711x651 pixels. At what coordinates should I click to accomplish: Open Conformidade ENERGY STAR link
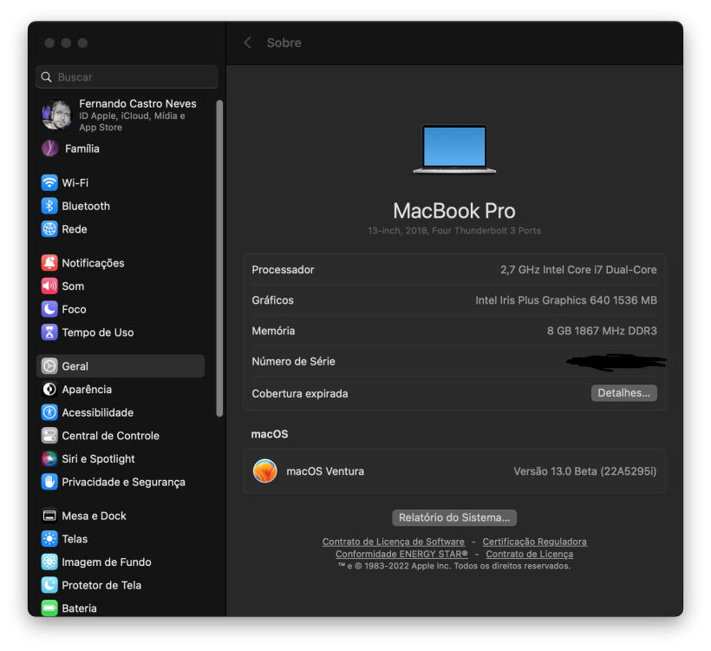401,554
